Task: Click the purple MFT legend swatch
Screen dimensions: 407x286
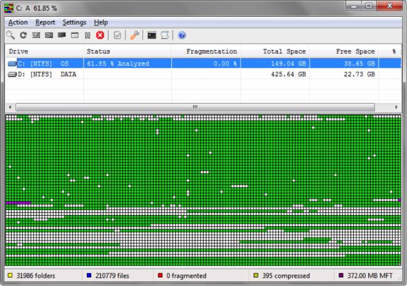Action: [x=341, y=275]
